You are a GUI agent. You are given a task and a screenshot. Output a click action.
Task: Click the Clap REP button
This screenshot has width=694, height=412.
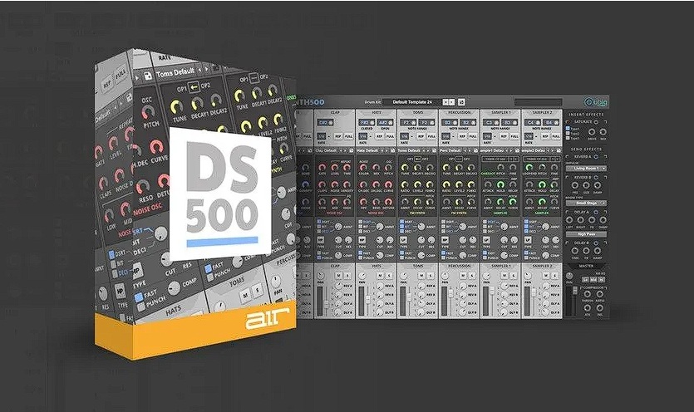tap(338, 136)
